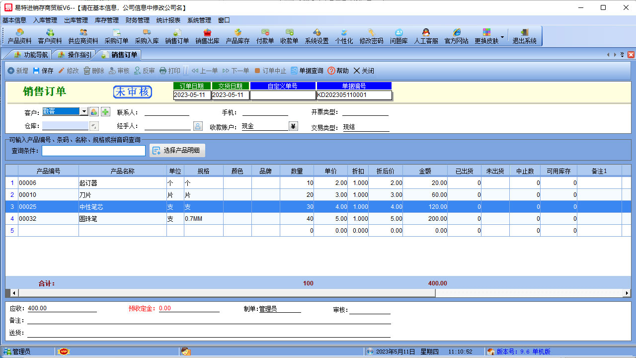This screenshot has width=636, height=358.
Task: Open the 客户 customer dropdown
Action: [x=84, y=111]
